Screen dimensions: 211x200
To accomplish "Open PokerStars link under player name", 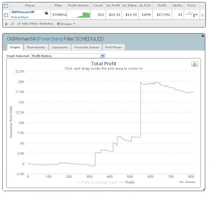I will tap(20, 17).
